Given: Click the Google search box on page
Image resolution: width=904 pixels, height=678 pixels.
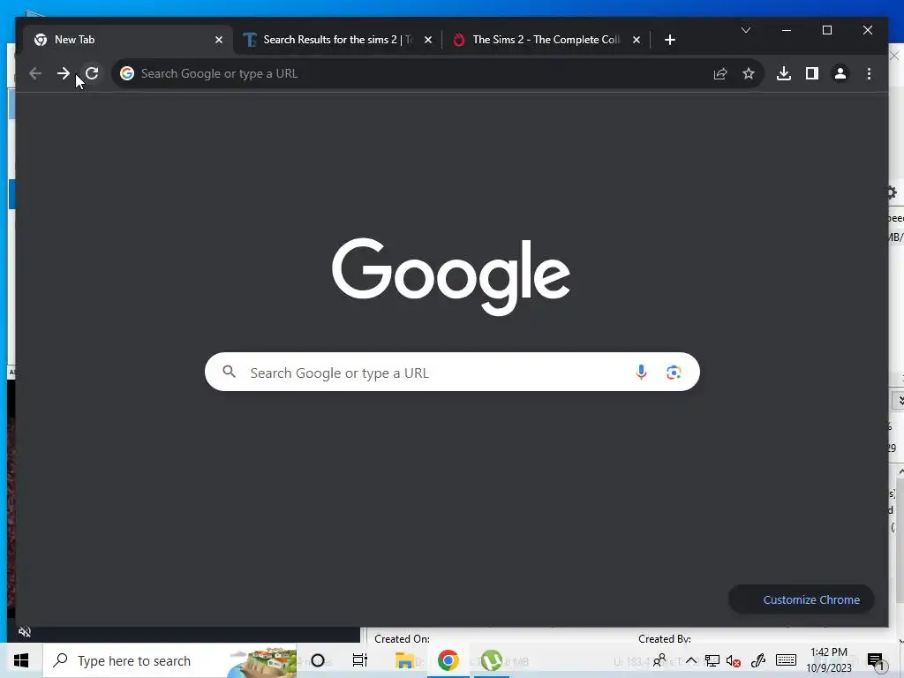Looking at the screenshot, I should 452,372.
